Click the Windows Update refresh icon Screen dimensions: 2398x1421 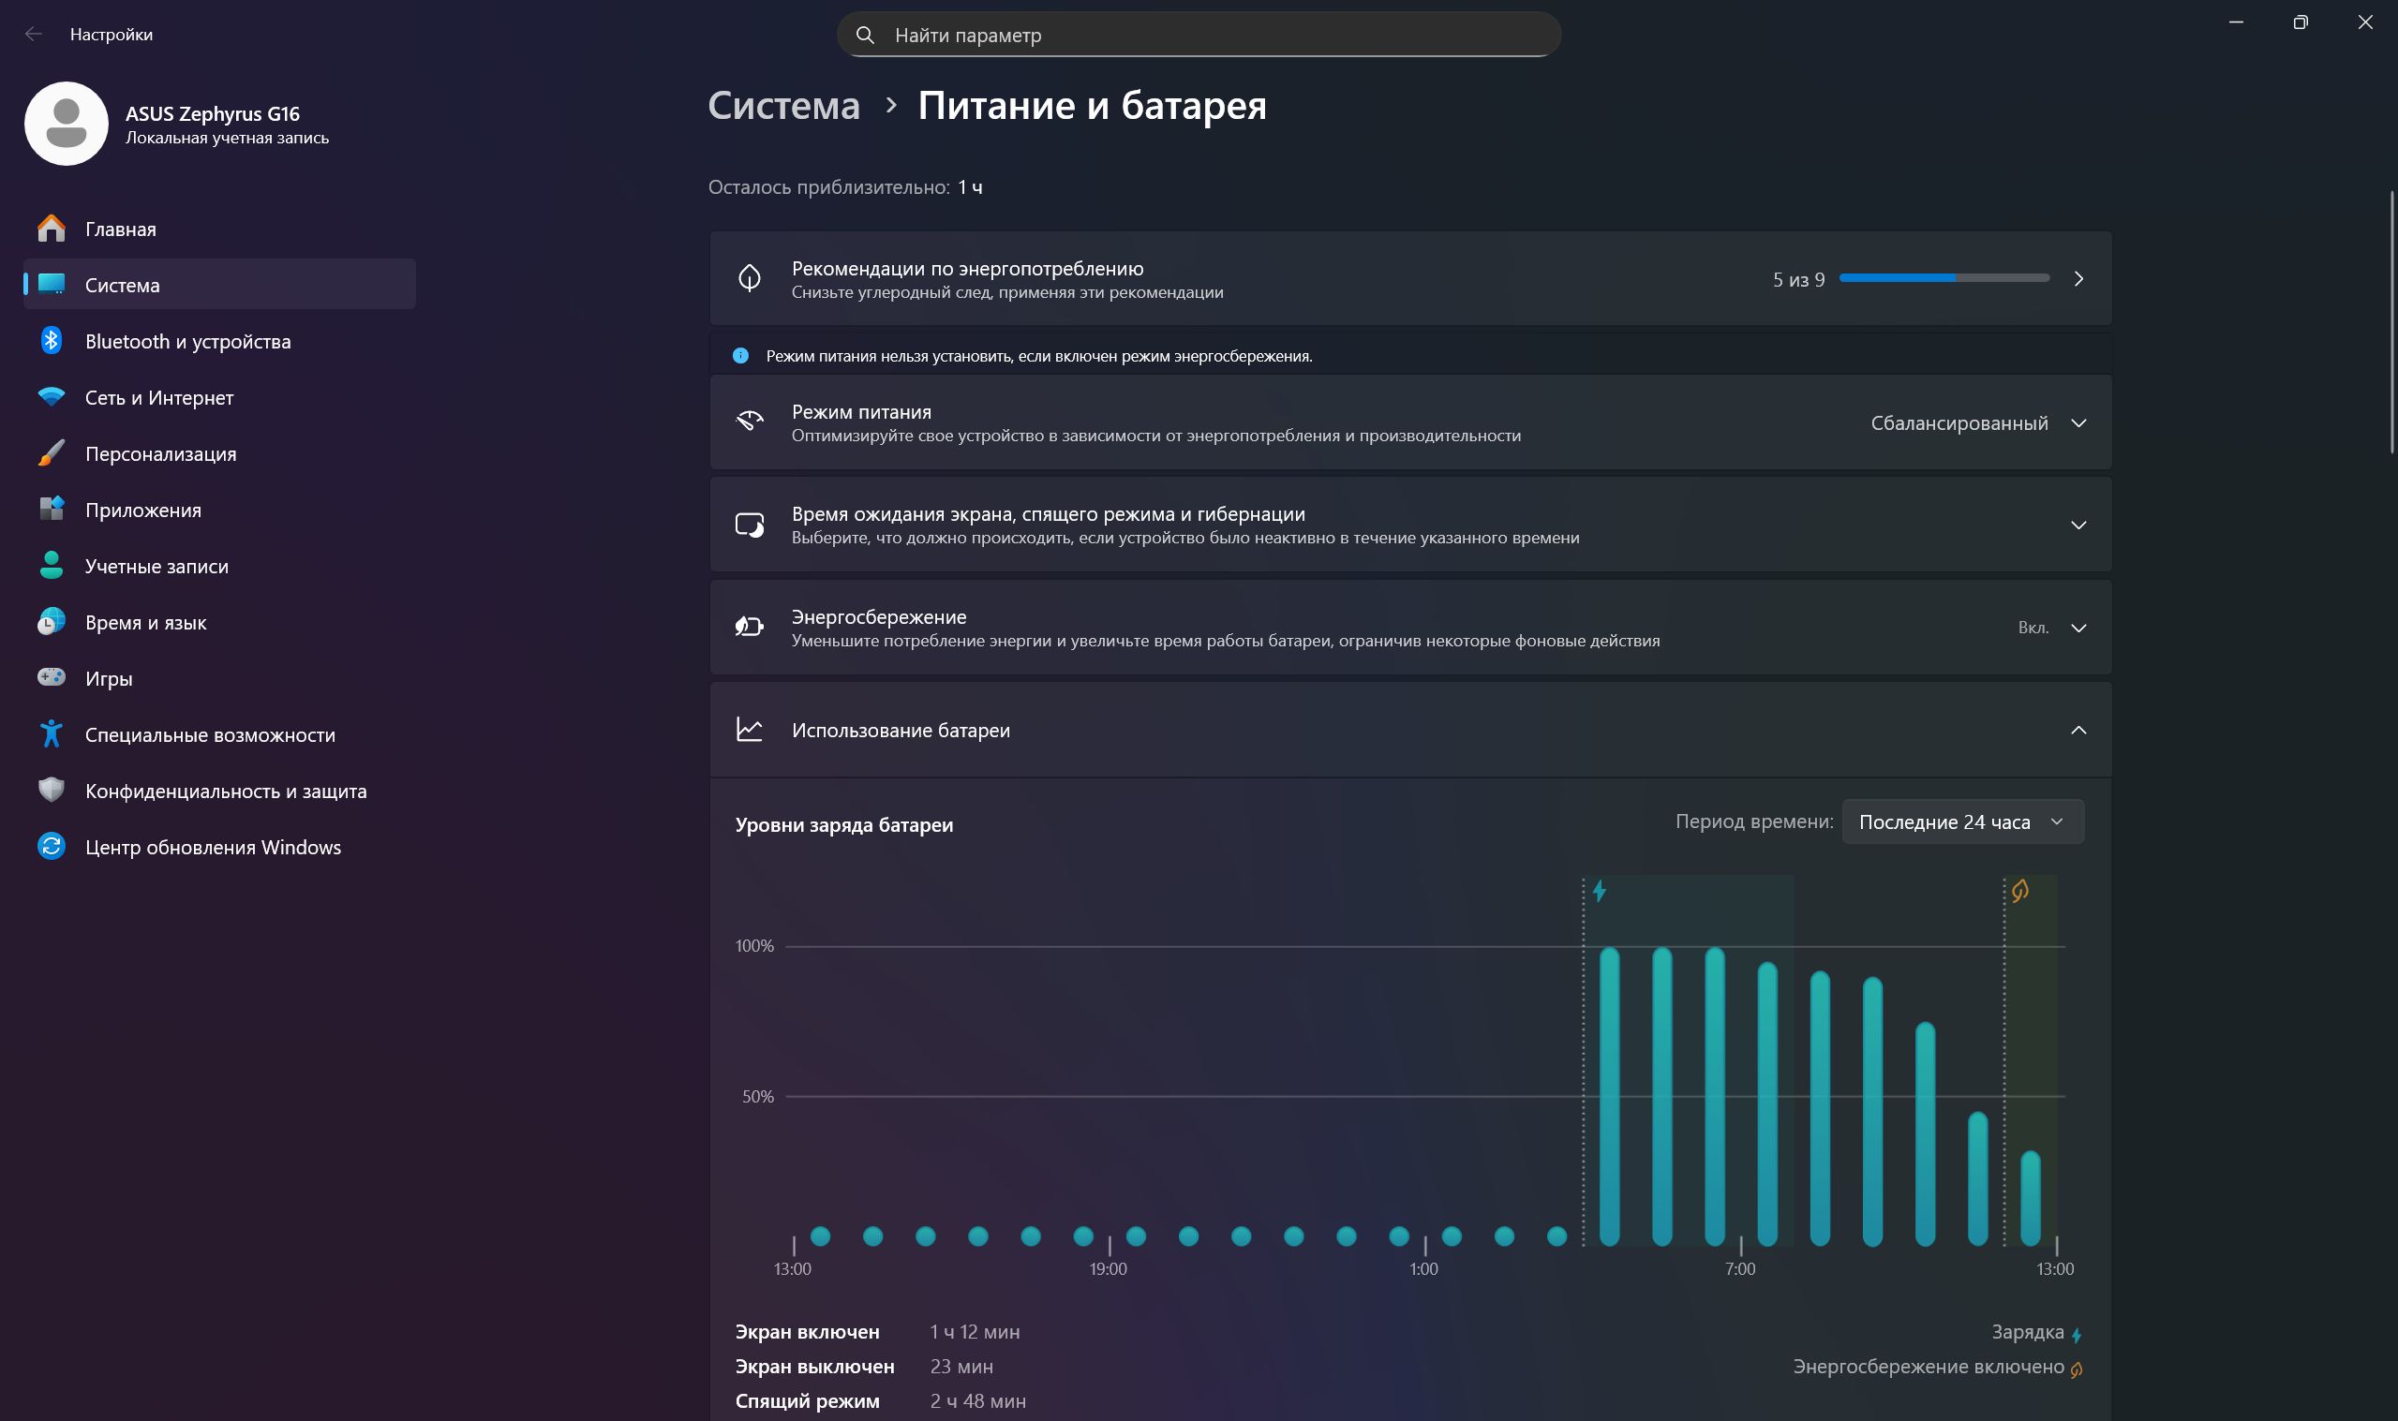pos(52,847)
